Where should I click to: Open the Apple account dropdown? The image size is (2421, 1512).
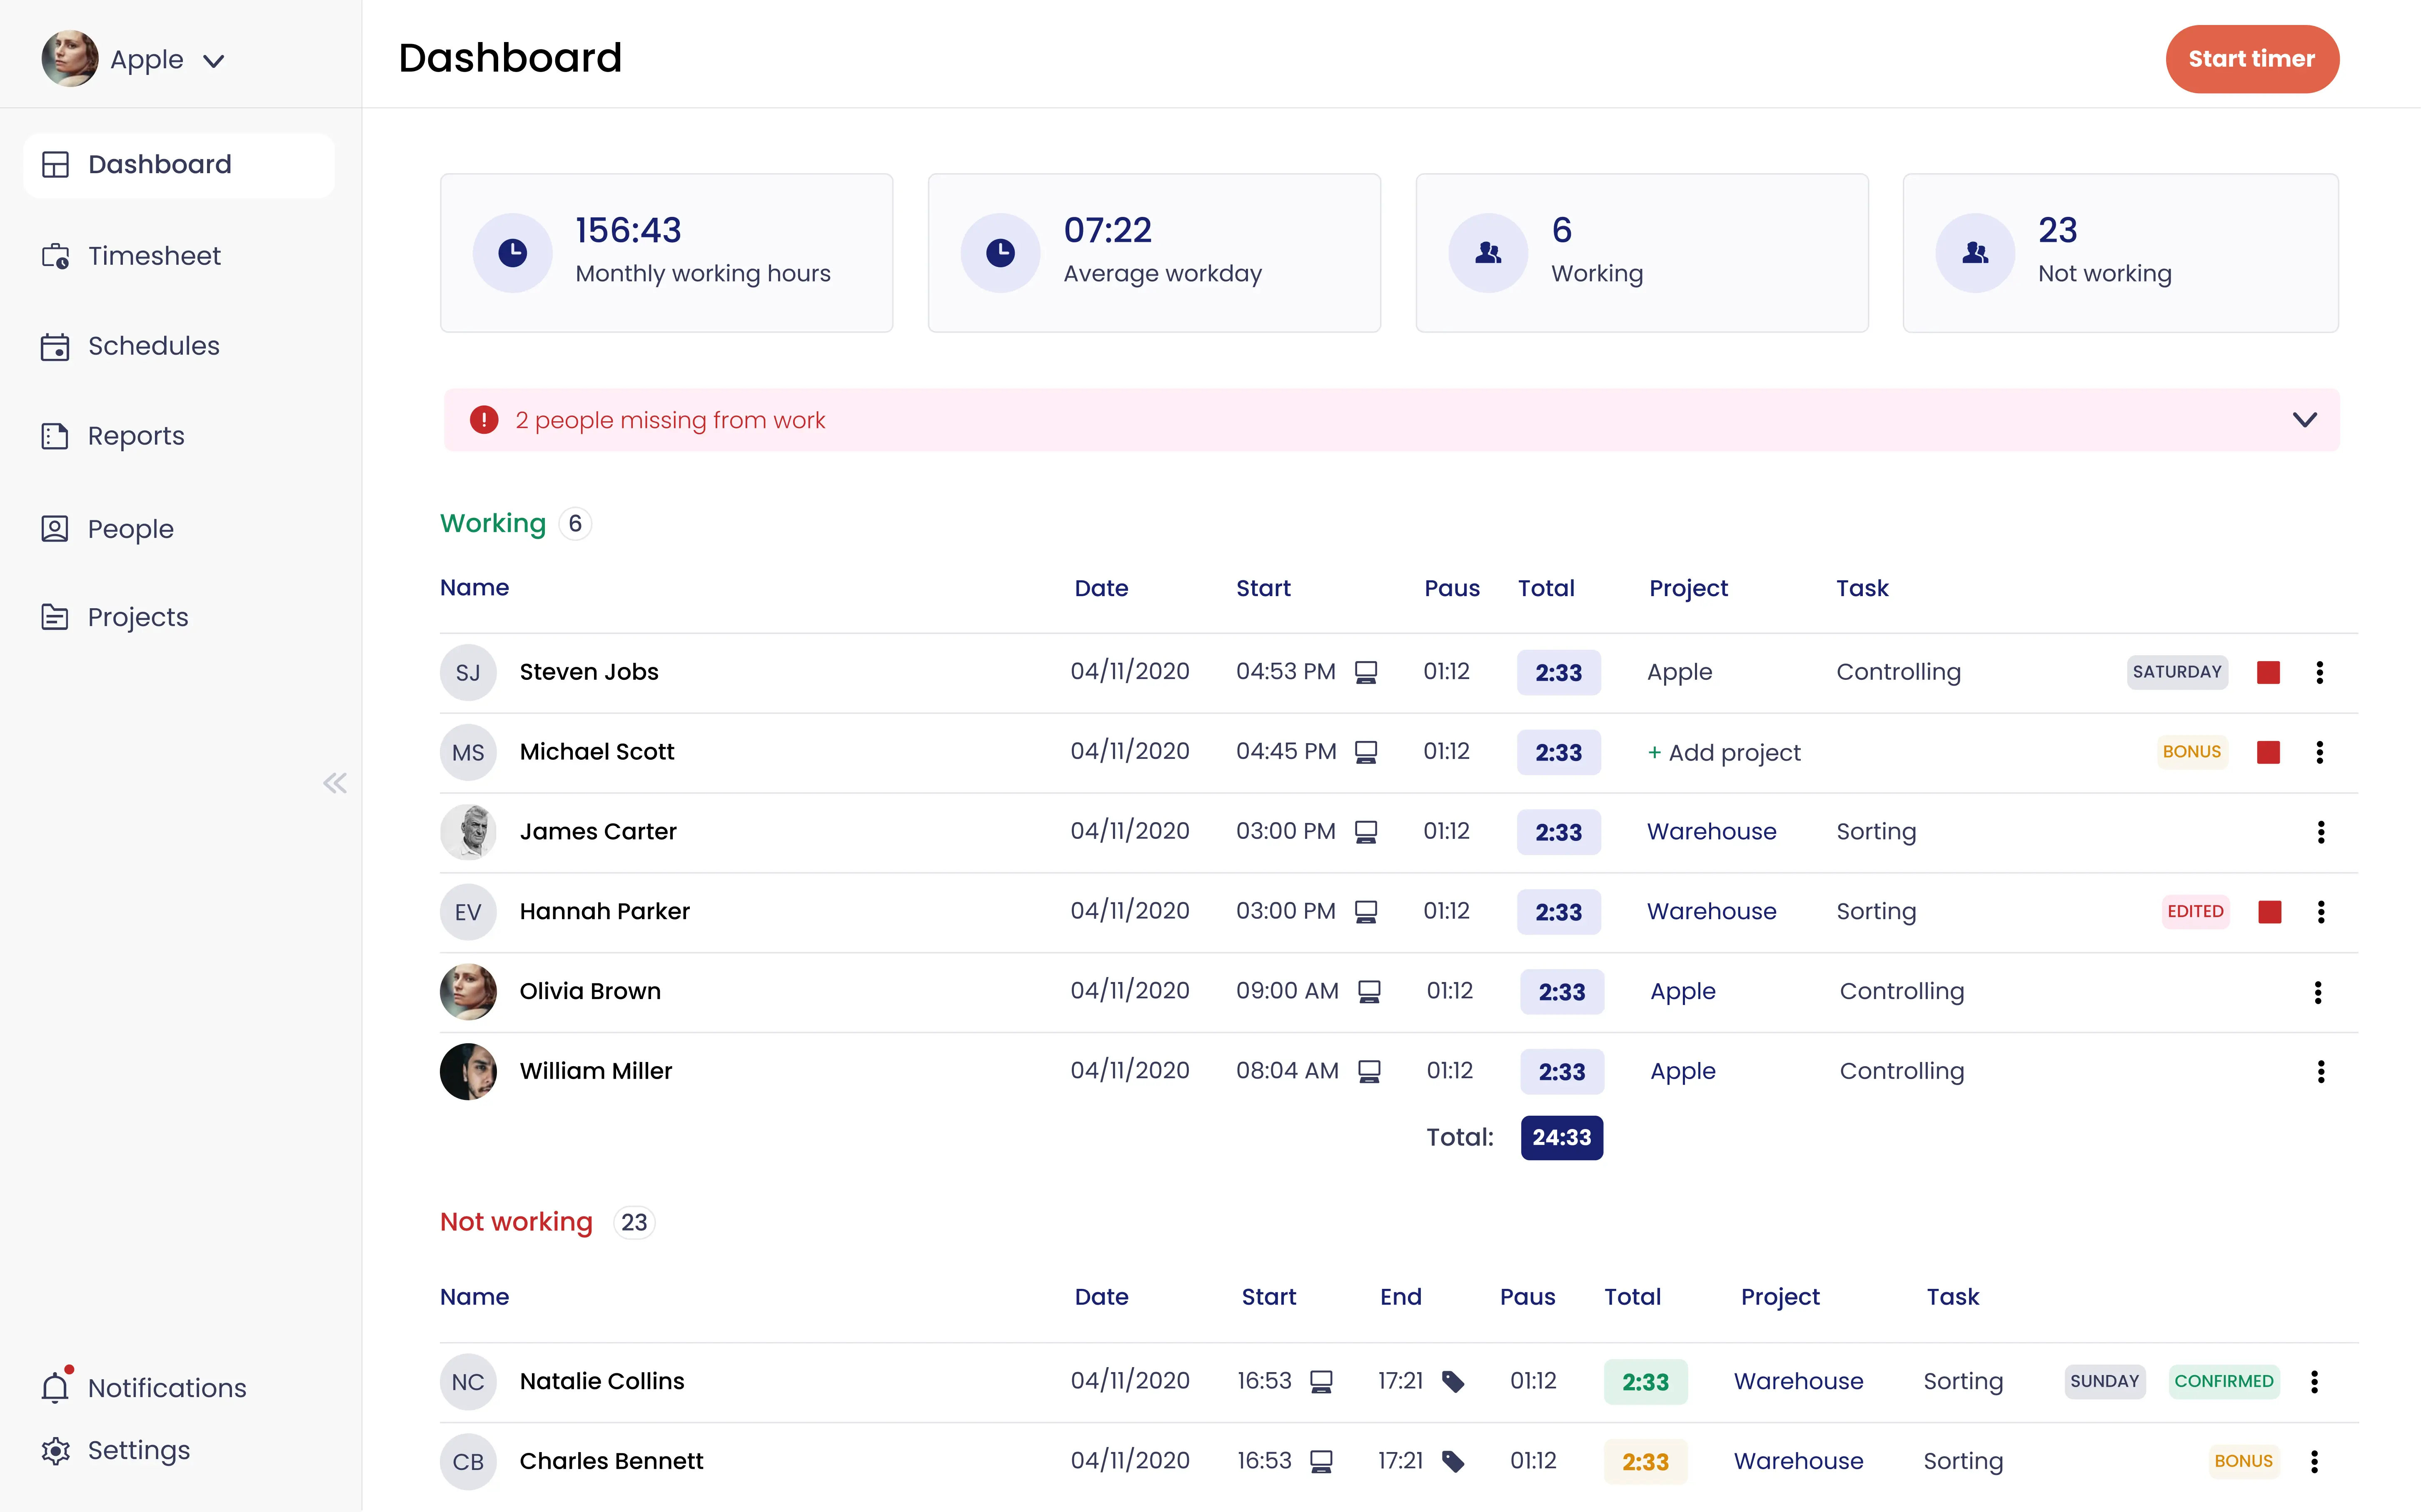click(x=213, y=61)
